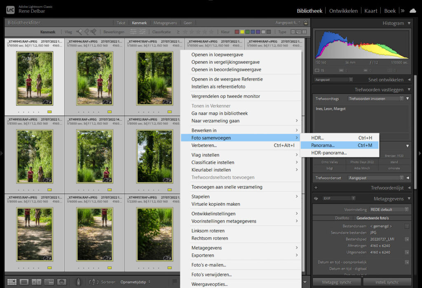Filter by red color label swatch
Image resolution: width=422 pixels, height=288 pixels.
pos(237,32)
